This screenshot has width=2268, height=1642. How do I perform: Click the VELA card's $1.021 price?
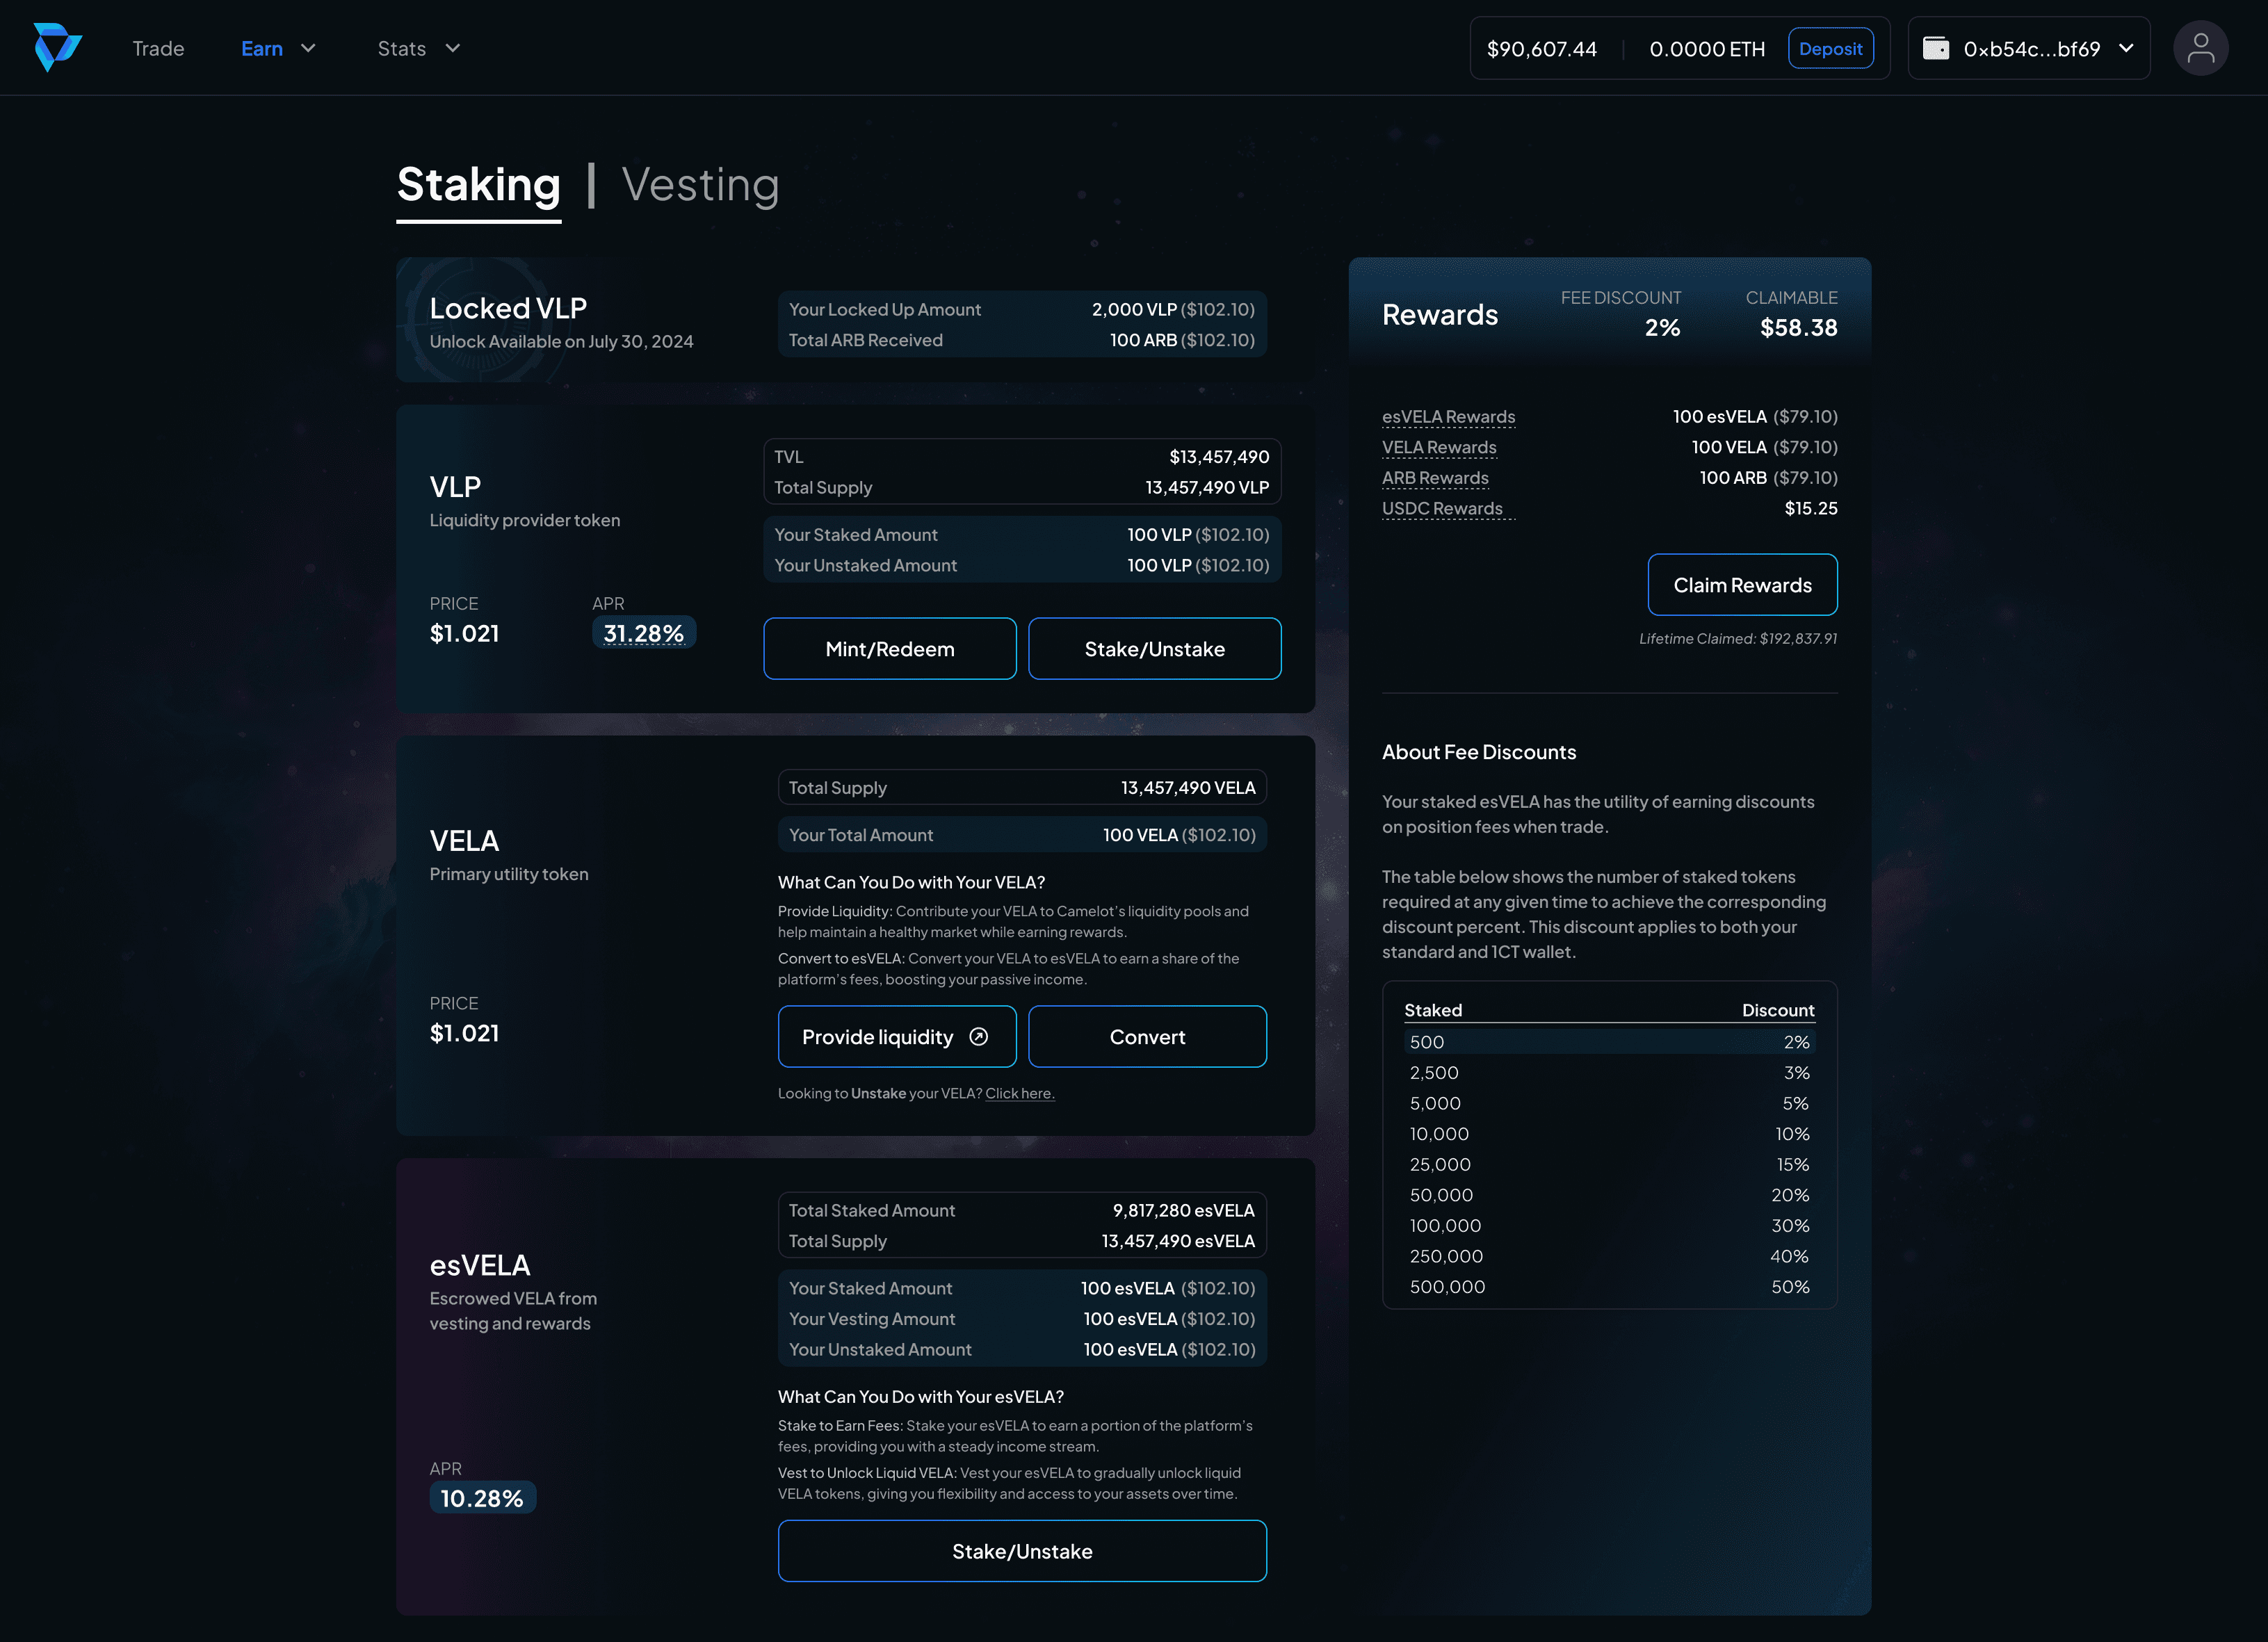click(464, 1033)
